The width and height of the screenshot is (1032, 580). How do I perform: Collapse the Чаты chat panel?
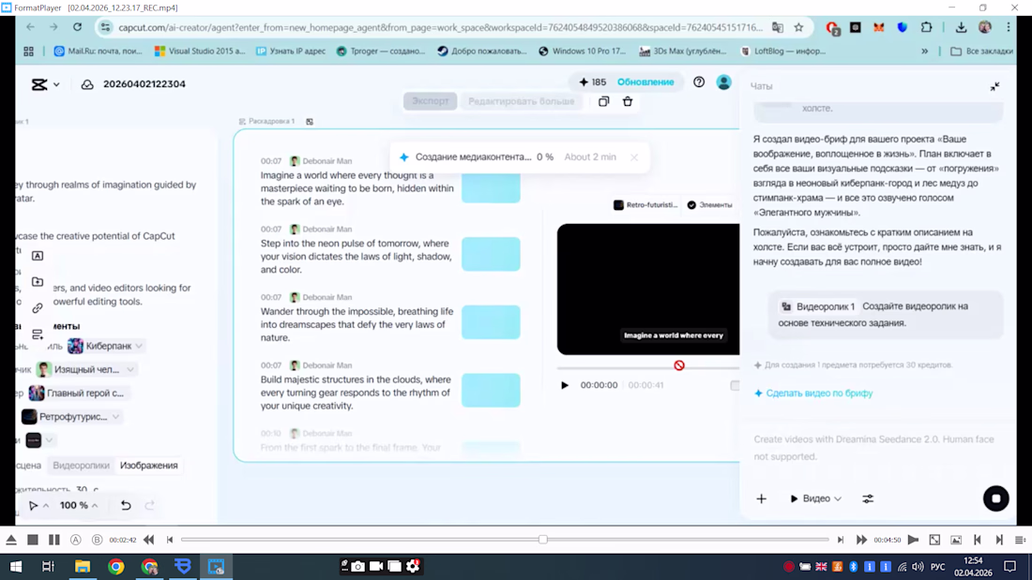pyautogui.click(x=994, y=86)
